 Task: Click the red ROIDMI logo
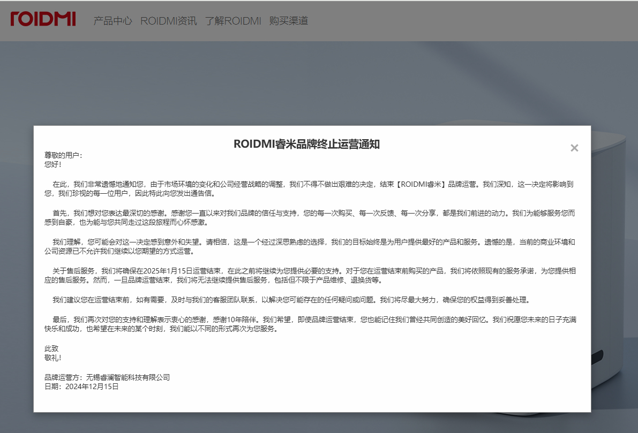coord(43,19)
